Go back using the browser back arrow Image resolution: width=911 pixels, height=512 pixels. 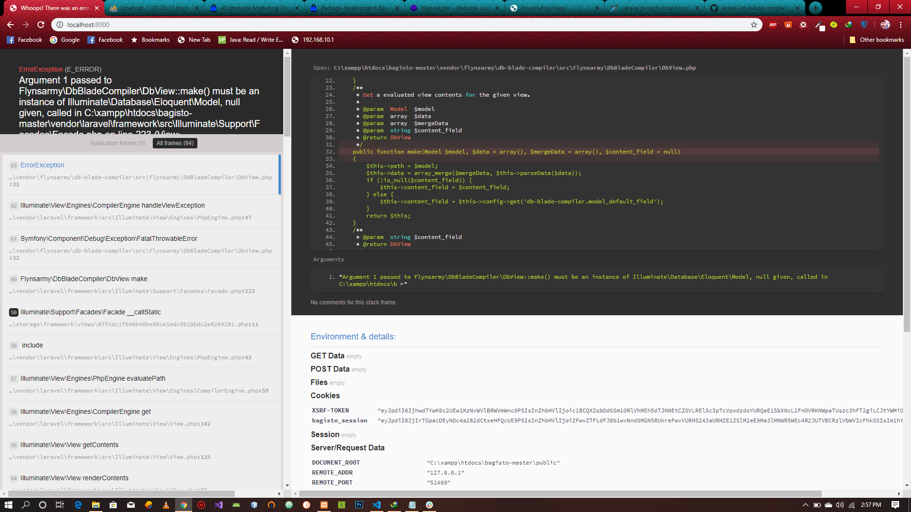[x=10, y=25]
